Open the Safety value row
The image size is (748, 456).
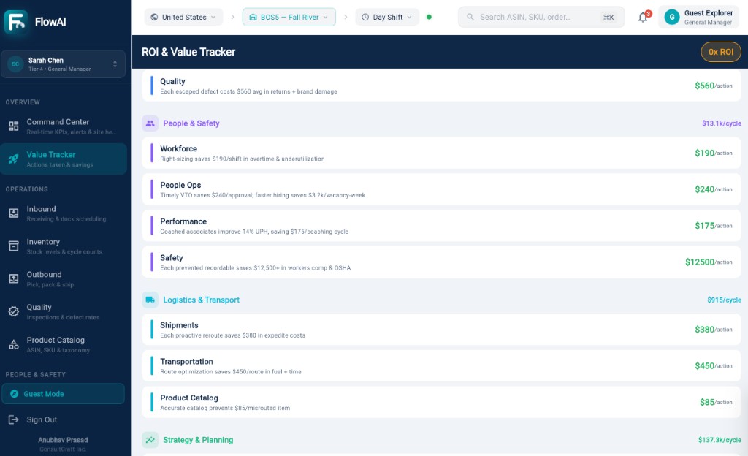pos(441,262)
